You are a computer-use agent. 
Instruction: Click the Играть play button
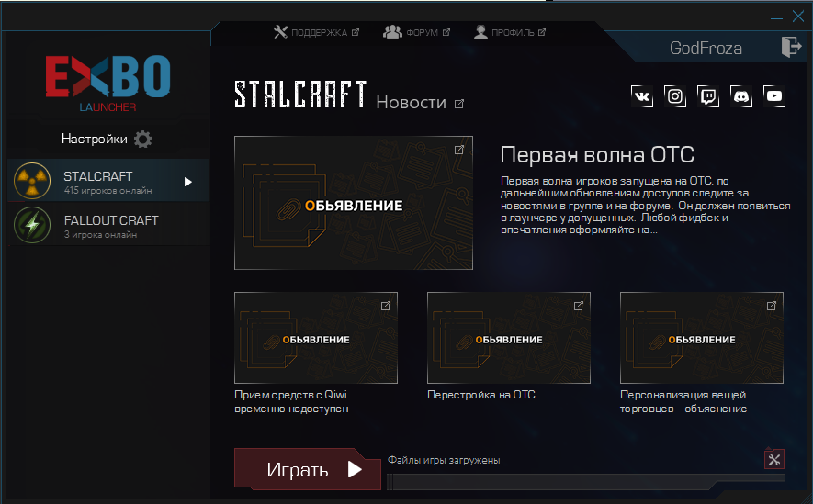[307, 469]
